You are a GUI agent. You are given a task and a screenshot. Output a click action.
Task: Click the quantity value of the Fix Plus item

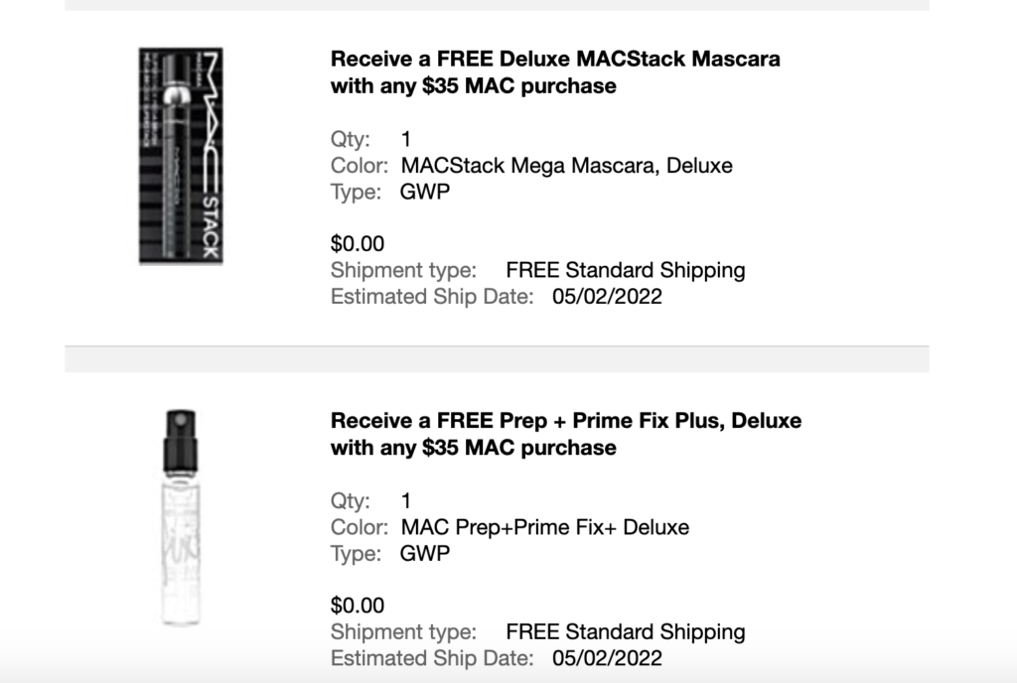pos(406,500)
